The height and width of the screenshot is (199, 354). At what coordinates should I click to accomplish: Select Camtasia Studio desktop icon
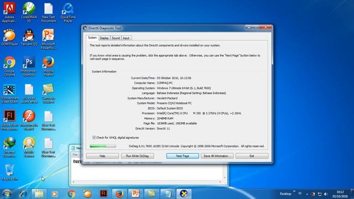[x=48, y=93]
